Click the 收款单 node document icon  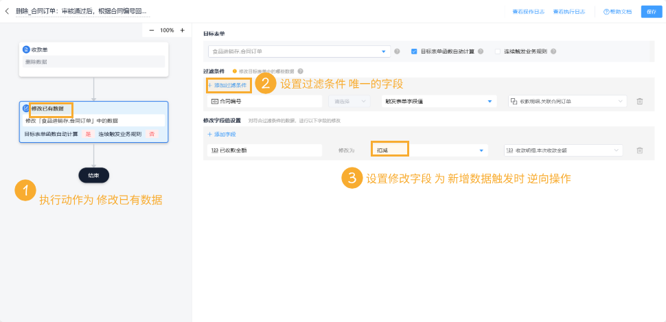pos(26,49)
